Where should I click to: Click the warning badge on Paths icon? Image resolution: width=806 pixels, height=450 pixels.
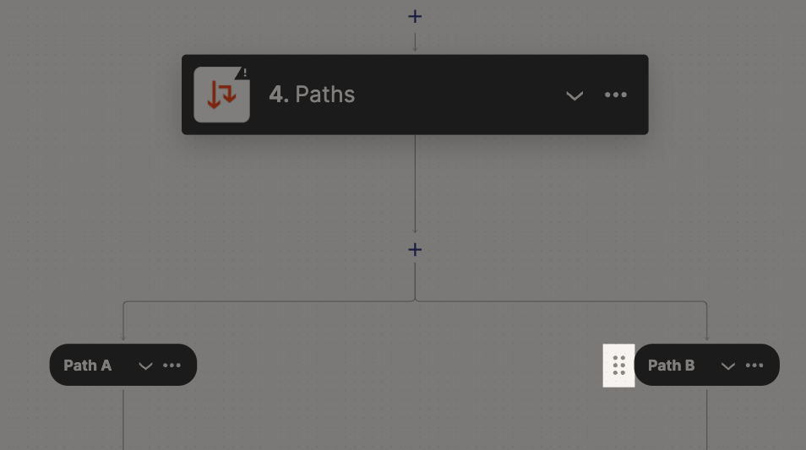(x=243, y=73)
